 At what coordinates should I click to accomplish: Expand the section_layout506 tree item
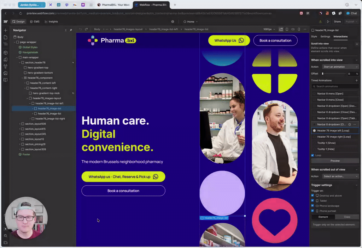(x=19, y=124)
